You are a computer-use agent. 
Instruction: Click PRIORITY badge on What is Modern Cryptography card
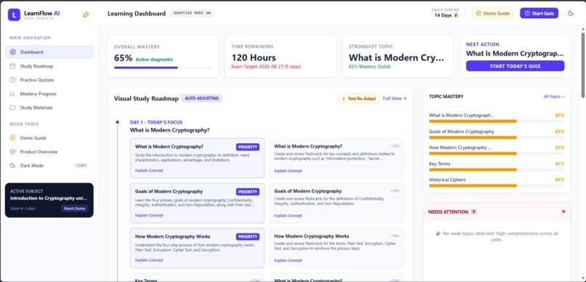[247, 147]
